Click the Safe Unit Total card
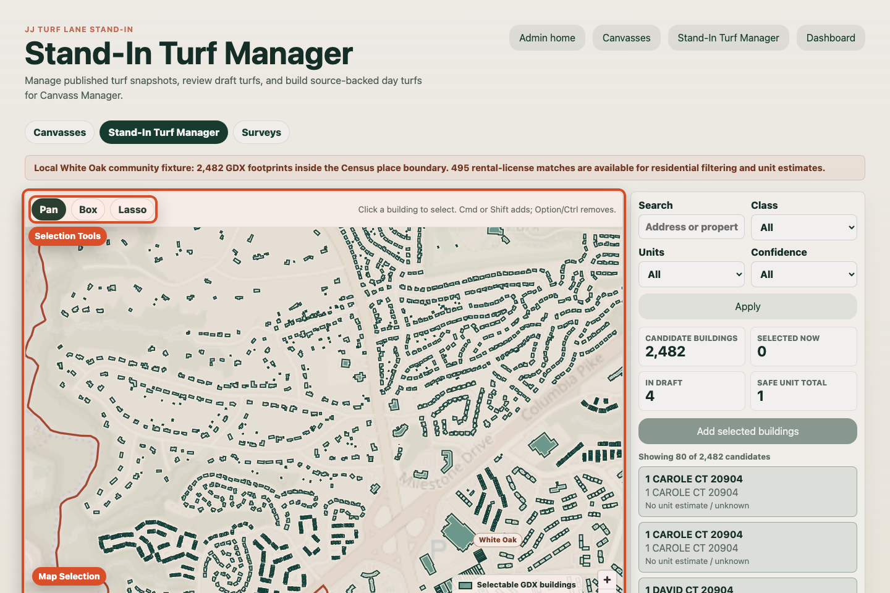This screenshot has width=890, height=593. (x=803, y=391)
